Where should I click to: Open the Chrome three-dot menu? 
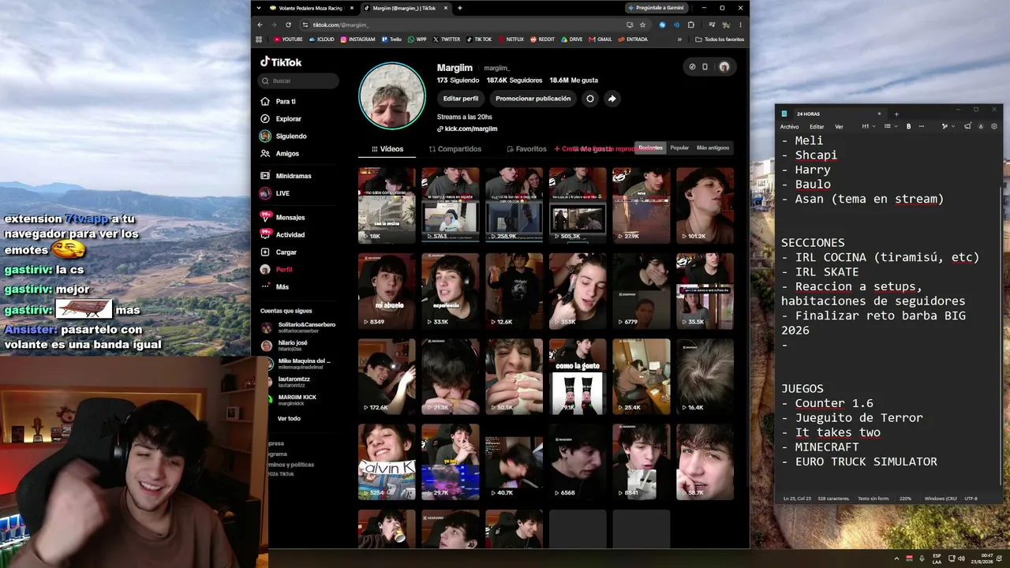point(740,24)
